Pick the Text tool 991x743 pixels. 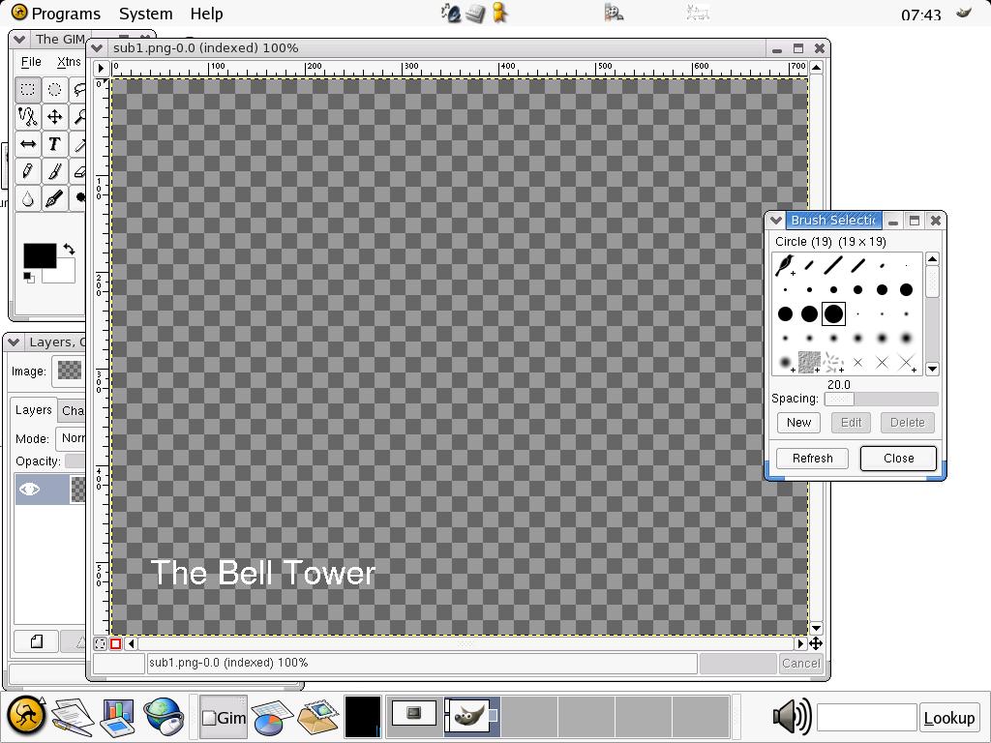54,144
